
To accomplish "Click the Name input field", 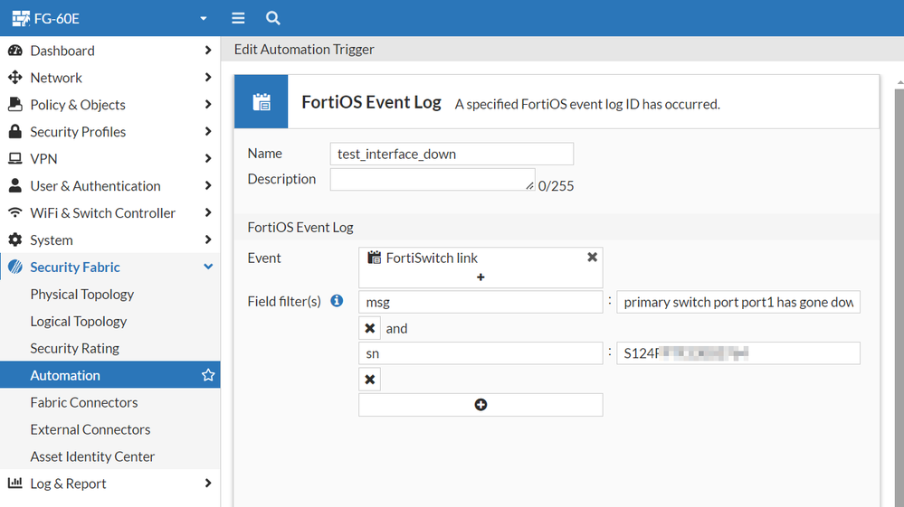I will point(452,154).
